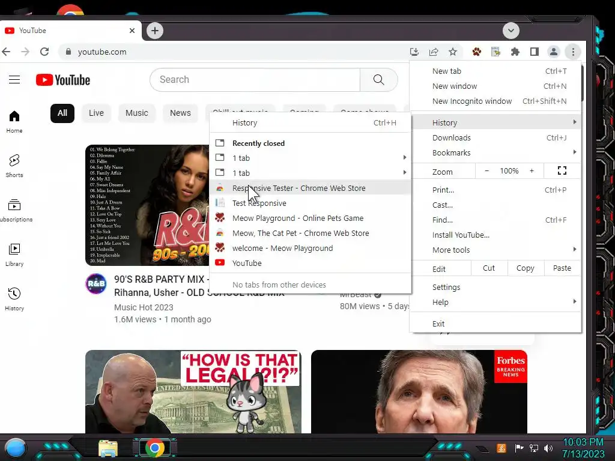Choose Exit in Chrome menu

tap(495, 324)
